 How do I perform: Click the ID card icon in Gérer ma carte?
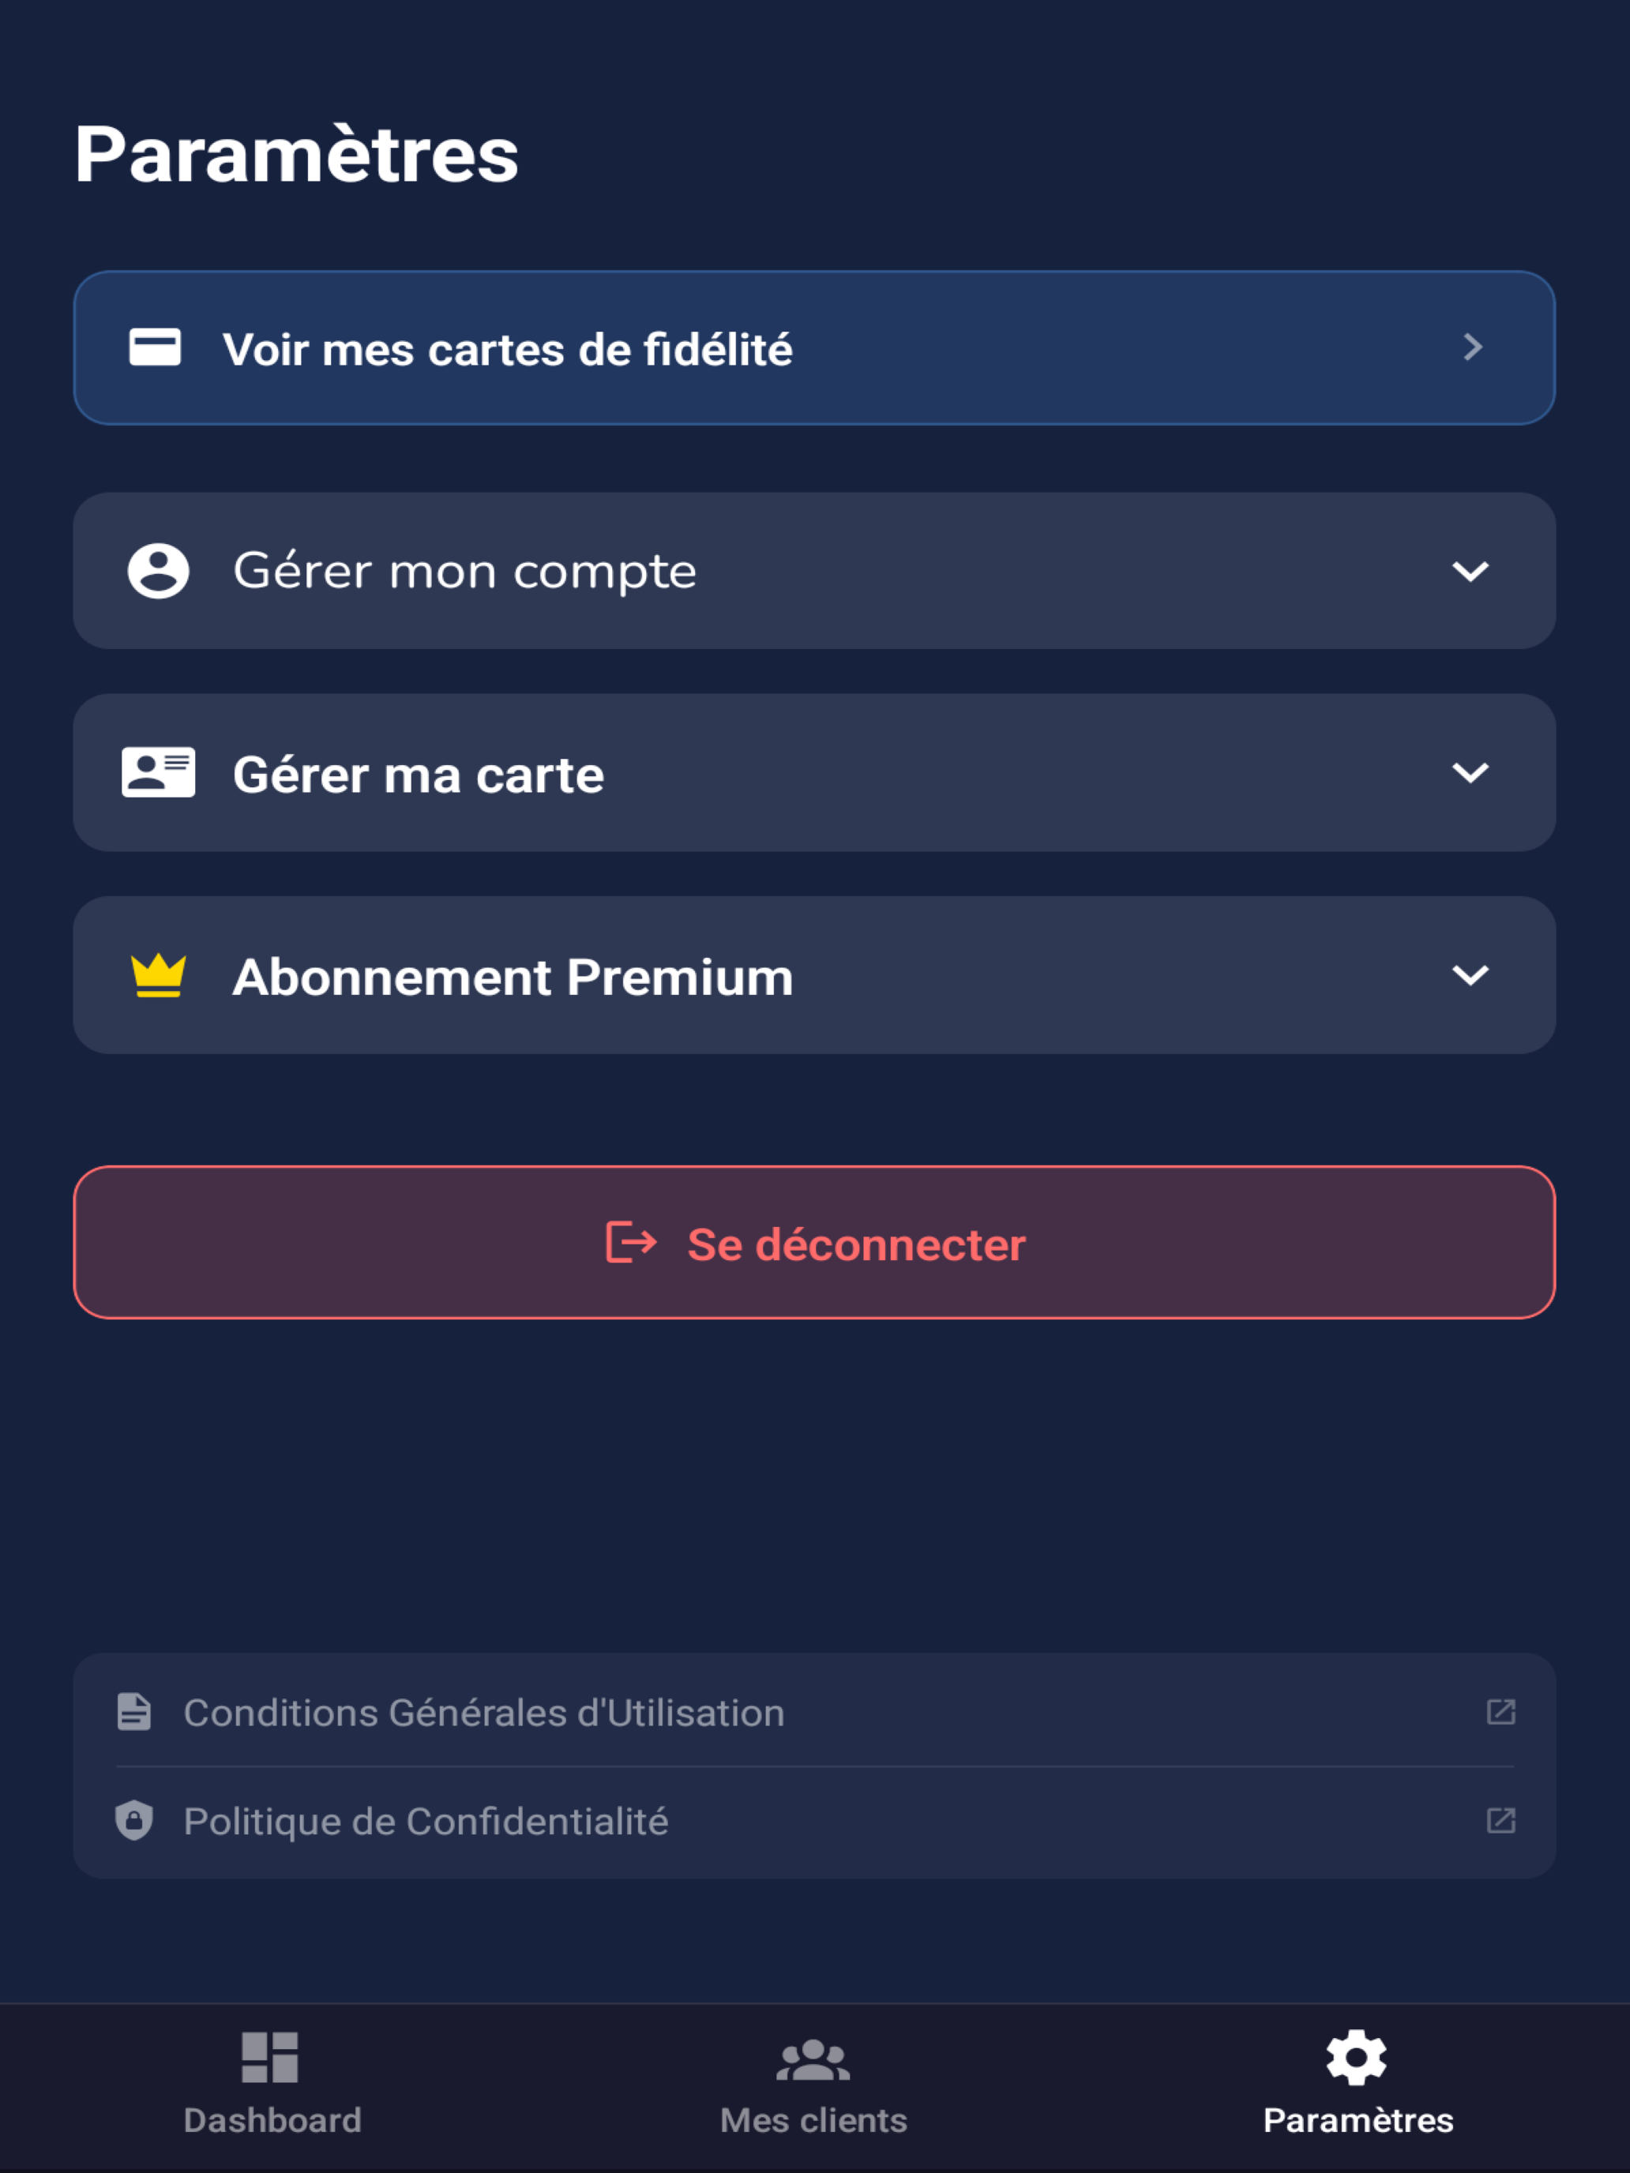coord(158,772)
